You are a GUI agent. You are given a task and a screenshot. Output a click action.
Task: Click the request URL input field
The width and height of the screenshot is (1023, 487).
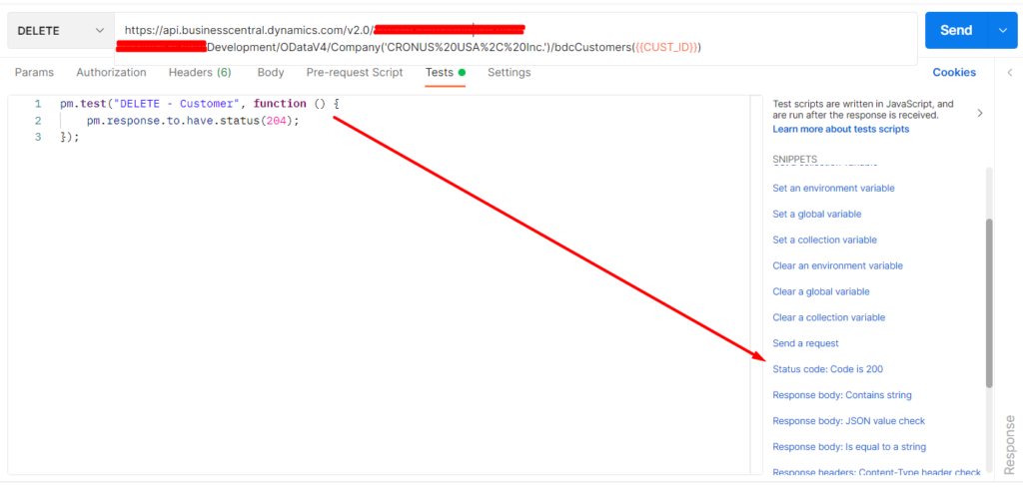click(515, 39)
